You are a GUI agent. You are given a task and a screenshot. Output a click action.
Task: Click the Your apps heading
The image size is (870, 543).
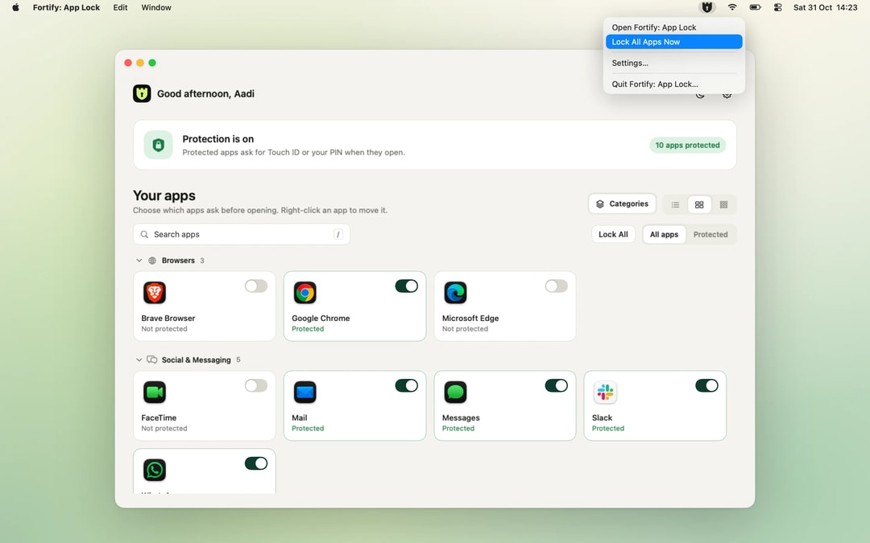(164, 195)
